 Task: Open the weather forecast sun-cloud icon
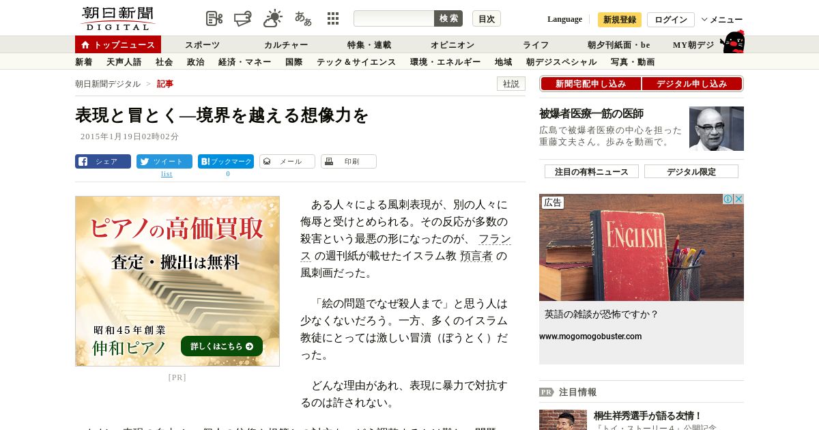[273, 18]
